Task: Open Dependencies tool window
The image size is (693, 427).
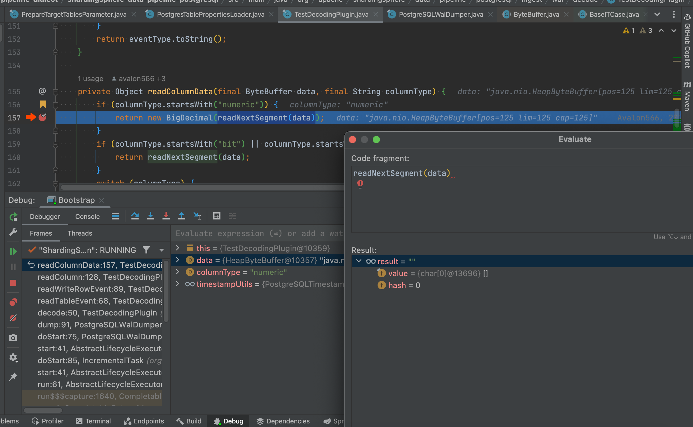Action: [x=283, y=421]
